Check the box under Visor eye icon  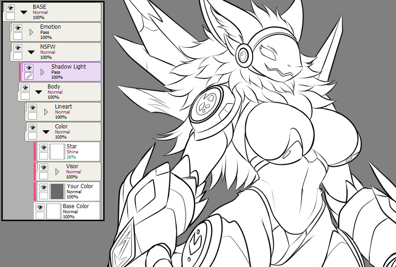pyautogui.click(x=43, y=176)
